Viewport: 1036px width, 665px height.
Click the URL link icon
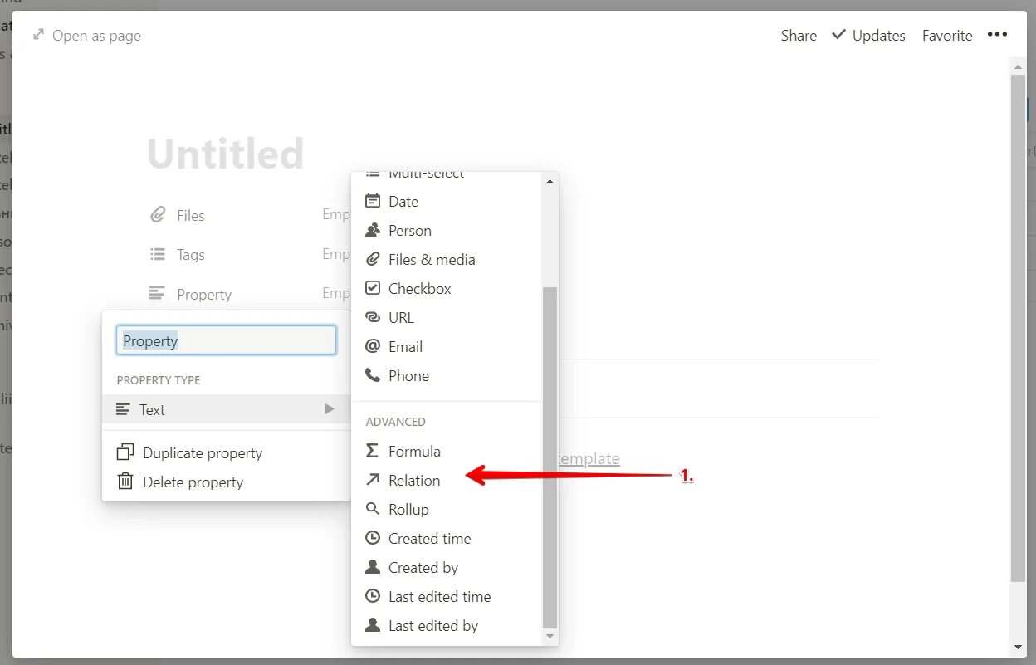[x=373, y=317]
